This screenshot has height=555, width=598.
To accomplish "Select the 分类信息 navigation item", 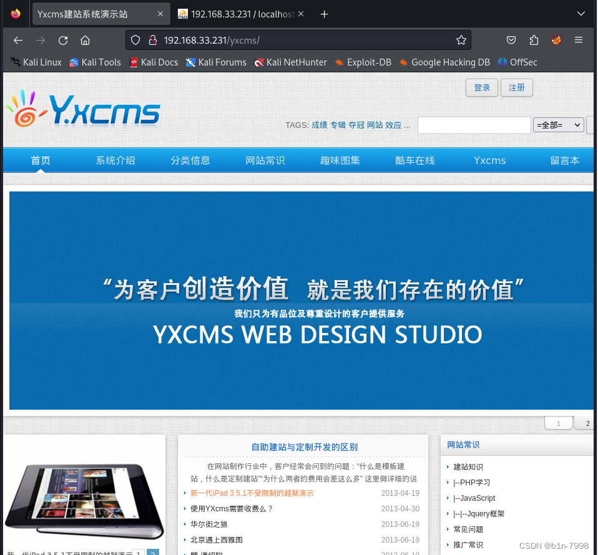I will tap(190, 160).
